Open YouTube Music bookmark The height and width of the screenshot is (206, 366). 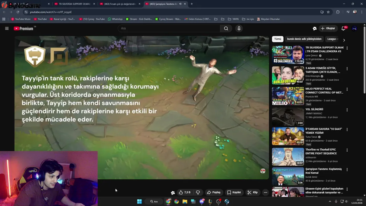21,19
